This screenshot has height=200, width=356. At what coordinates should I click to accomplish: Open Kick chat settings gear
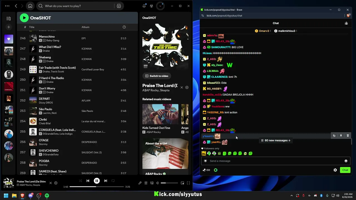(335, 170)
